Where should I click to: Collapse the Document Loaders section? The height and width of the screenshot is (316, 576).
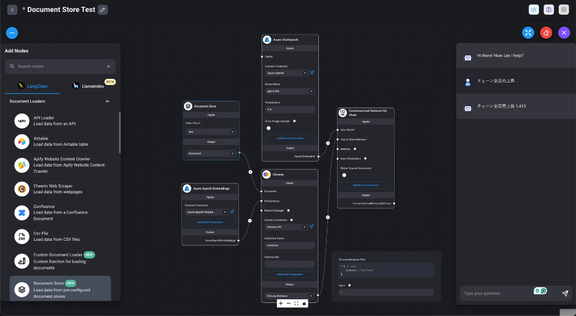(107, 101)
